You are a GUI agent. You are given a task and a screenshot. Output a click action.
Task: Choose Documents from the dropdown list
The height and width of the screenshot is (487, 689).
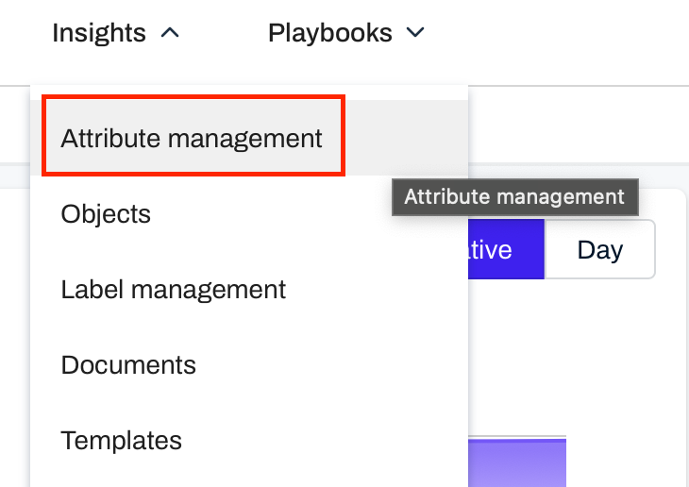pos(128,365)
